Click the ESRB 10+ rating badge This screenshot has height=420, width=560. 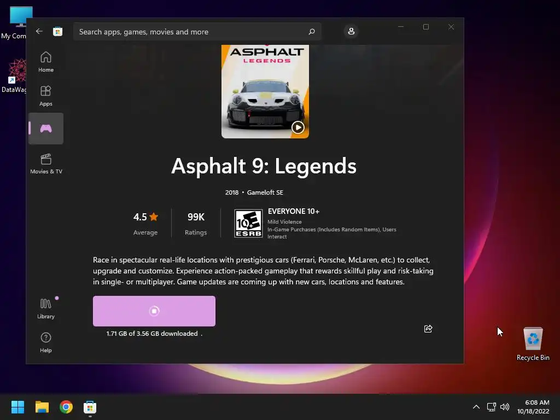[x=248, y=224]
